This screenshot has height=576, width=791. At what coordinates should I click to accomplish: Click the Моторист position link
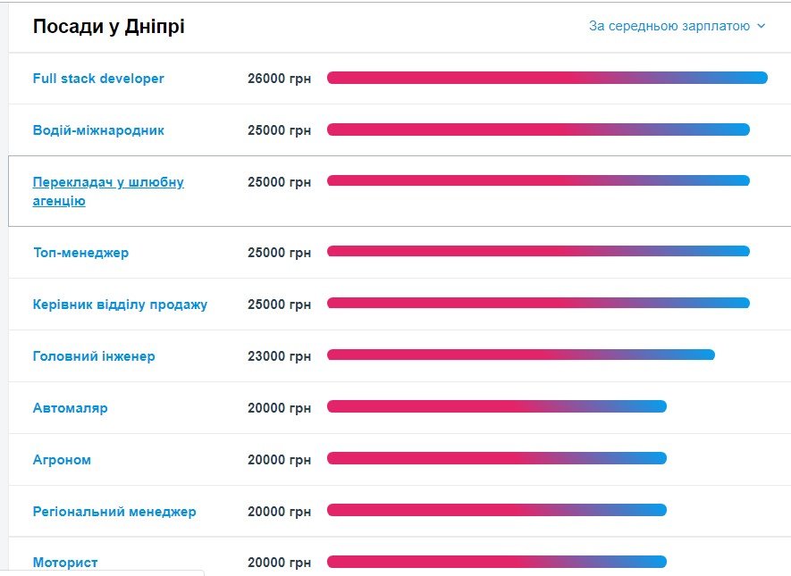pyautogui.click(x=65, y=563)
